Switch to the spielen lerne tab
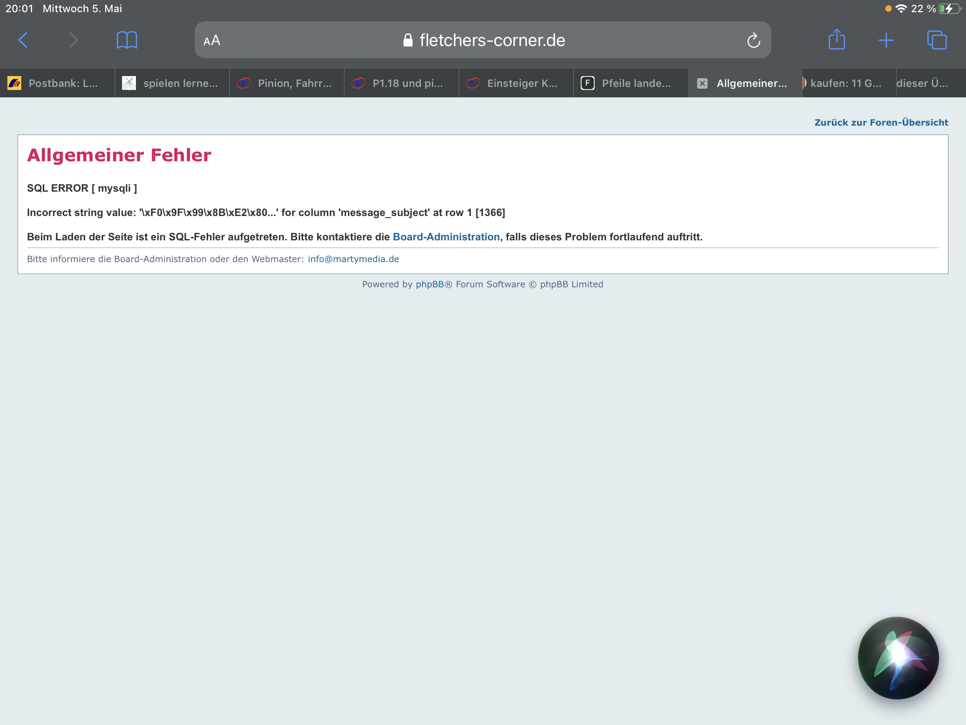 pyautogui.click(x=172, y=83)
